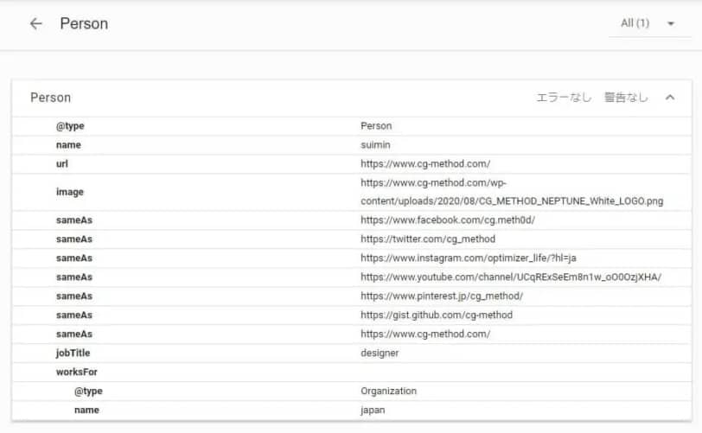Click the 警告なし status label
702x433 pixels.
(626, 98)
